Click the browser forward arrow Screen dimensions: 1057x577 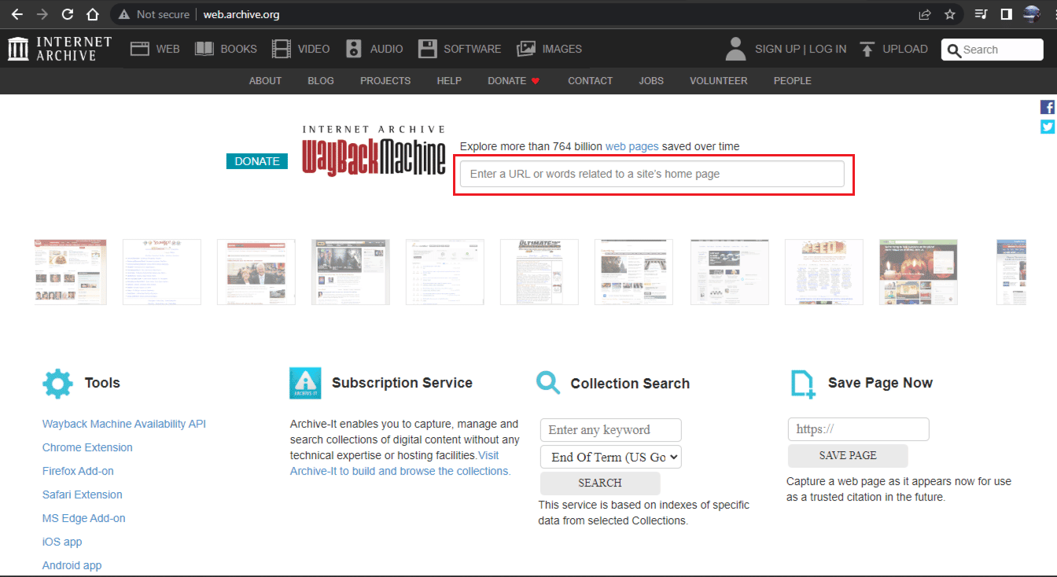tap(42, 14)
